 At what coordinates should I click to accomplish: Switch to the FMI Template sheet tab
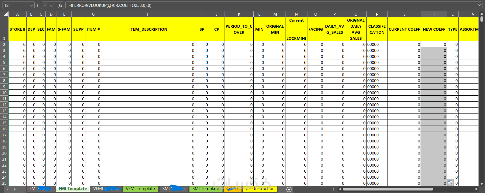(x=73, y=189)
